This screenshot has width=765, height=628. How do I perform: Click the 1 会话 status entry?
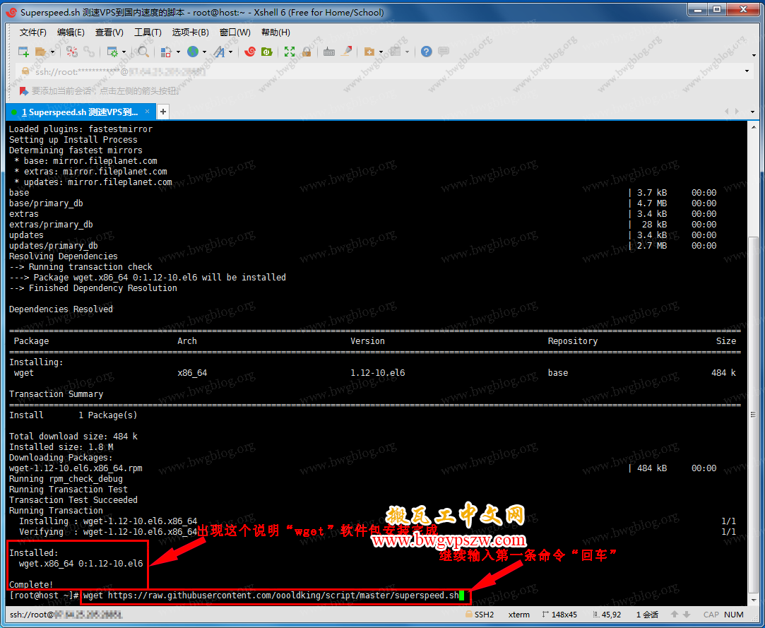click(x=647, y=615)
